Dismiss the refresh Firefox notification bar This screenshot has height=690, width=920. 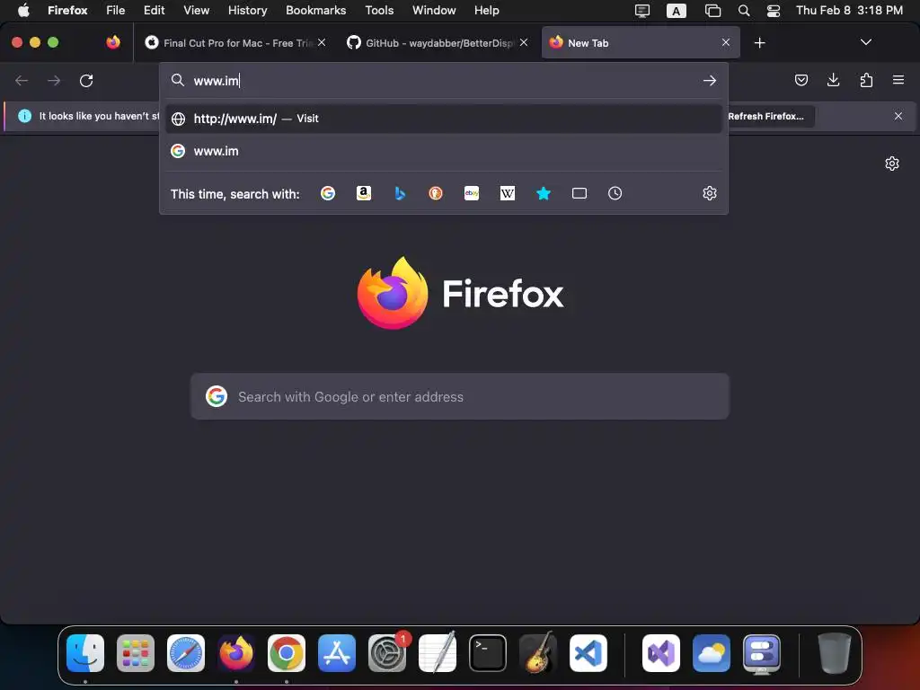point(898,116)
